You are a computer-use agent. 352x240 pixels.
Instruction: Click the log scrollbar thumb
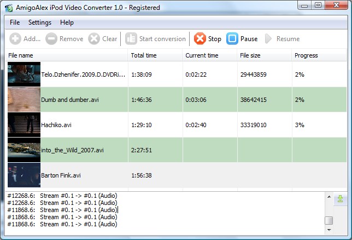329,220
